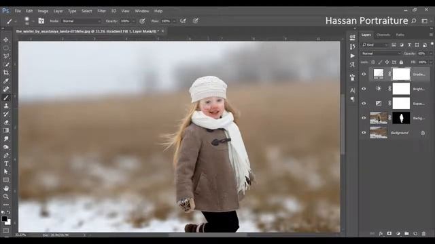The height and width of the screenshot is (244, 435).
Task: Add a layer mask from panel footer
Action: [x=389, y=233]
